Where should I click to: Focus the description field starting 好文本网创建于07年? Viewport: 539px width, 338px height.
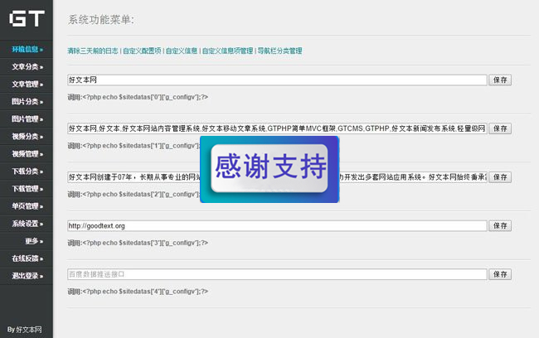[x=277, y=177]
